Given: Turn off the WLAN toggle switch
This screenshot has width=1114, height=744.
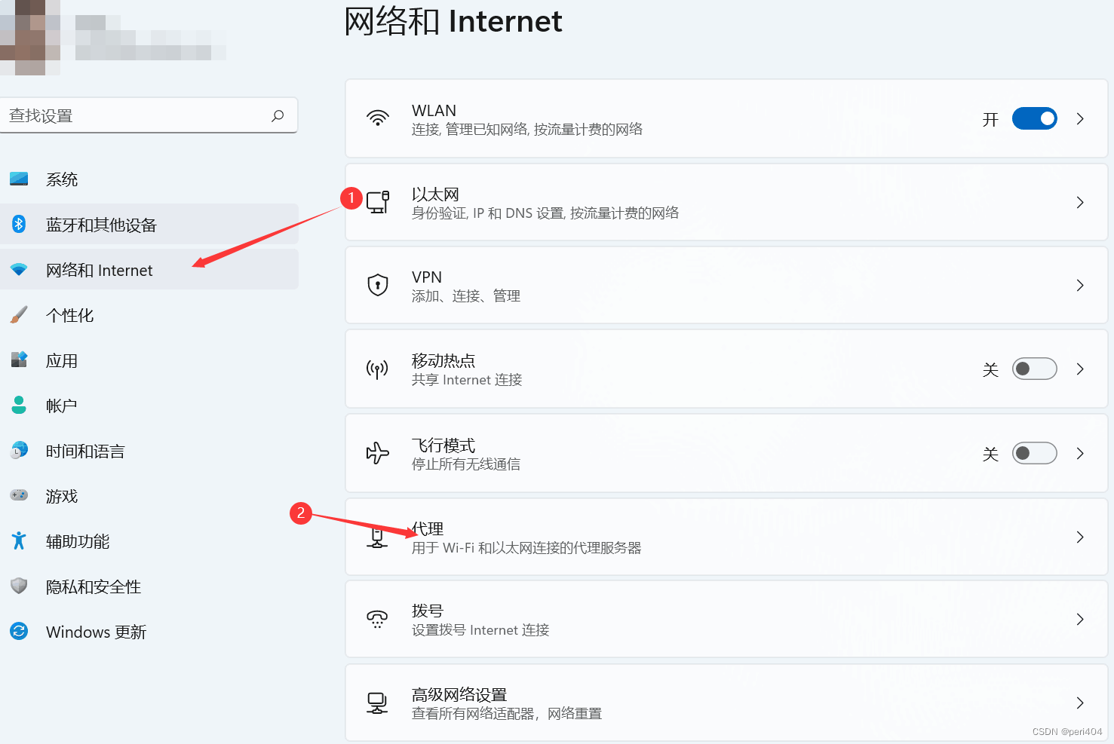Looking at the screenshot, I should [x=1034, y=118].
